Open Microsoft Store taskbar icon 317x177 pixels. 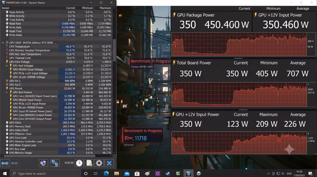[137, 174]
